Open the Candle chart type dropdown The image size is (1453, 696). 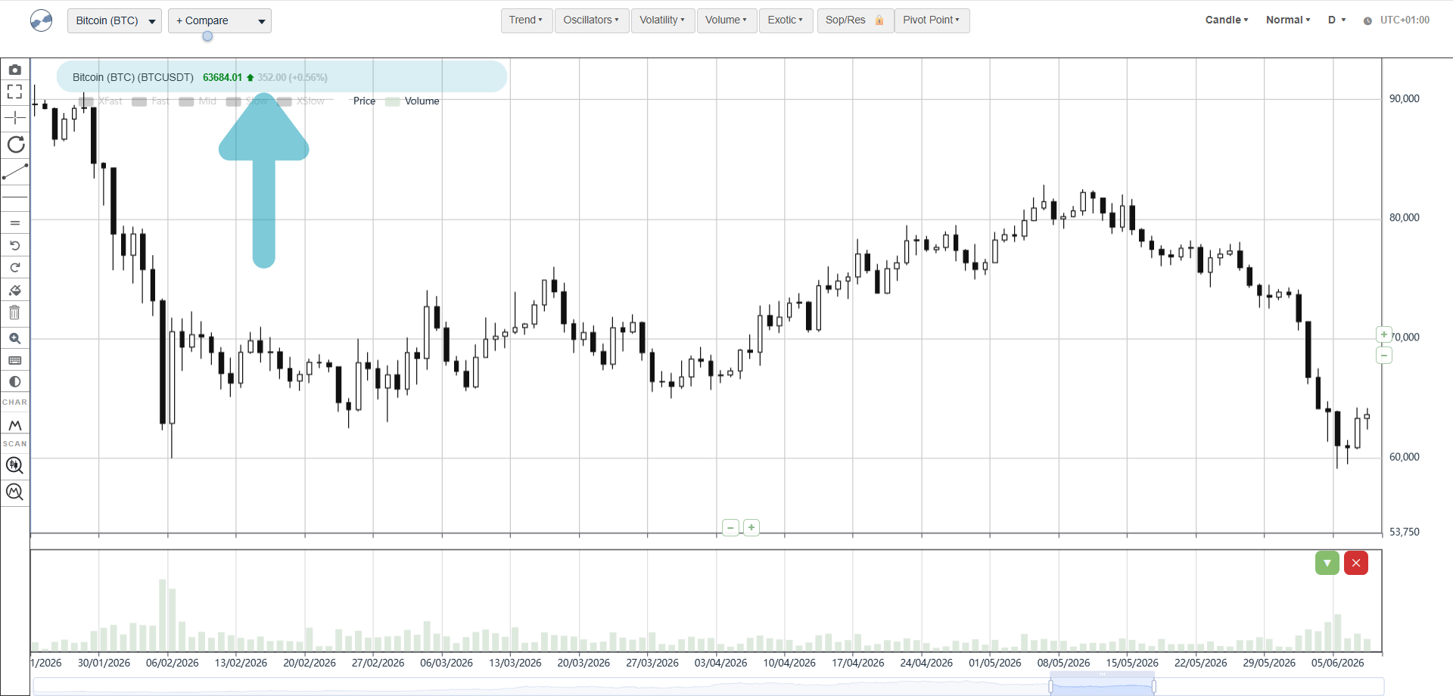(1227, 20)
